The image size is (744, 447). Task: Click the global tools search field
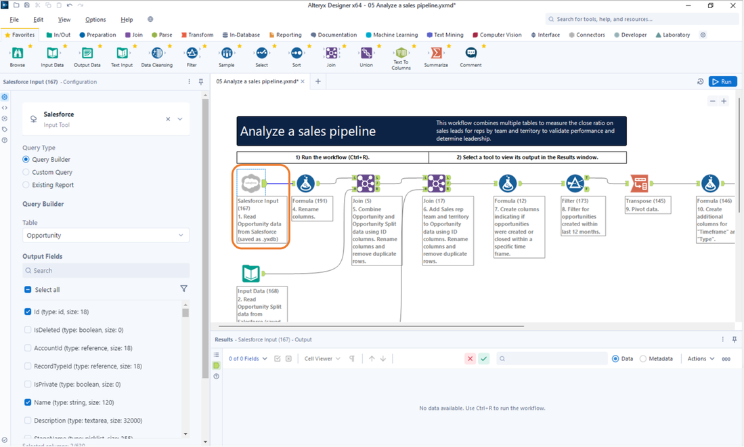(x=642, y=20)
